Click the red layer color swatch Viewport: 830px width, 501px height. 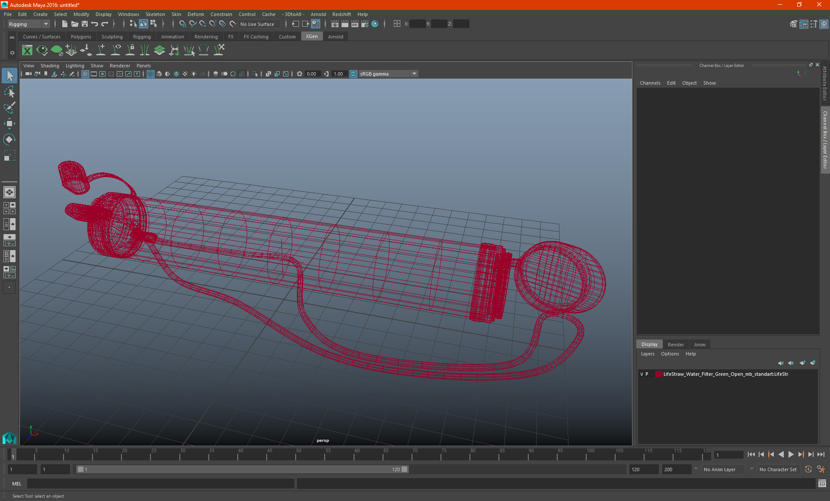tap(658, 374)
